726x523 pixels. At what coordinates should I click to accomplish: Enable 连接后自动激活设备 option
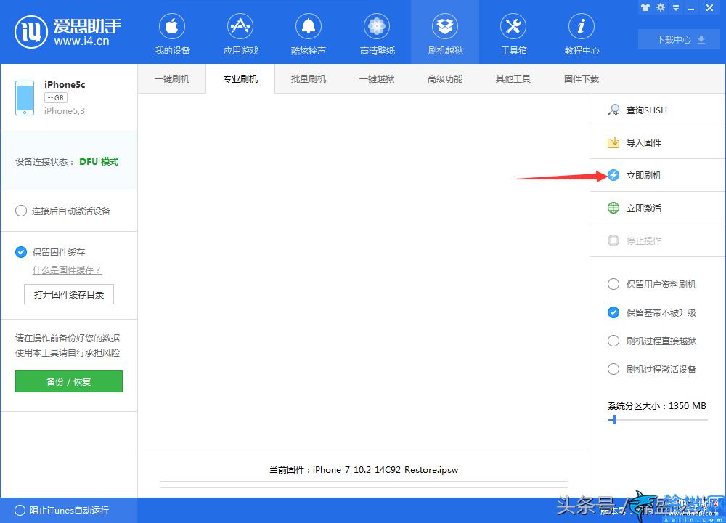pos(21,211)
